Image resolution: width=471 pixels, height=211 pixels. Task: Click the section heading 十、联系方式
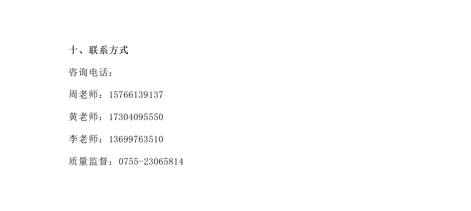[x=99, y=50]
